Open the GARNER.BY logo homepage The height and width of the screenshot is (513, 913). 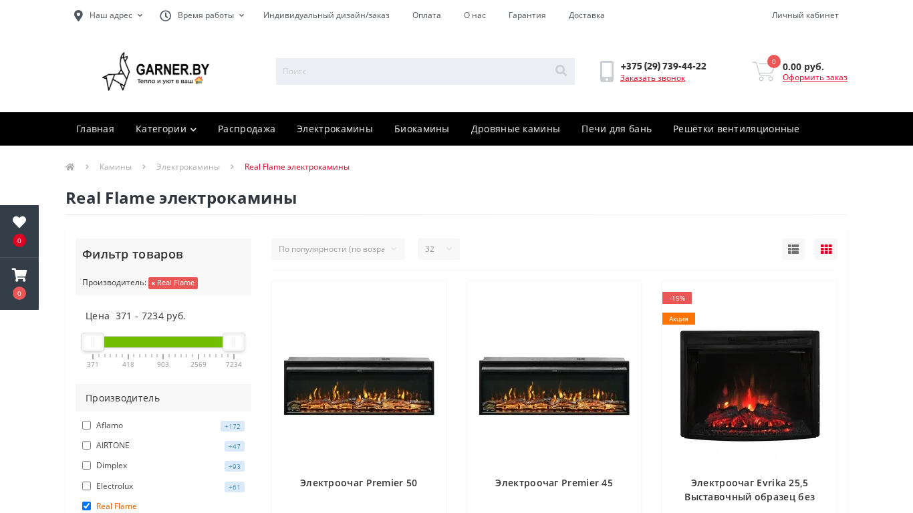[x=156, y=71]
